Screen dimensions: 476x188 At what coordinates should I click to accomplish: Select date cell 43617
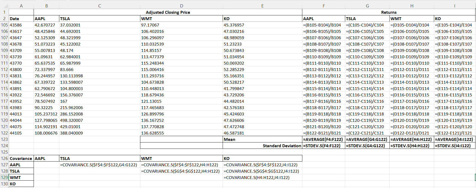click(21, 31)
